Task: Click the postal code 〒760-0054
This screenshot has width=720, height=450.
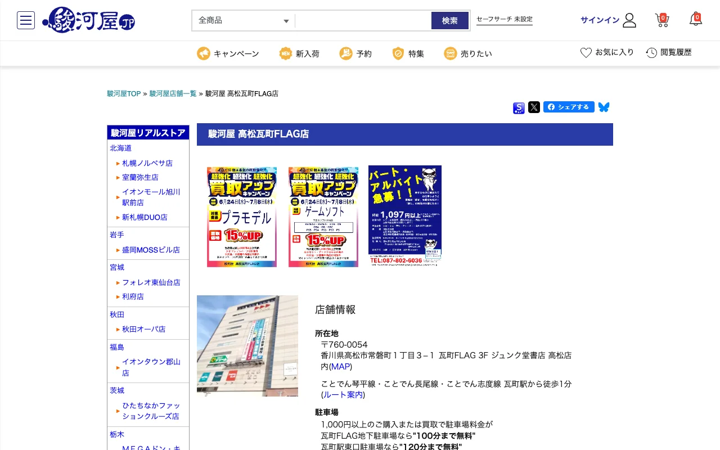Action: (344, 344)
